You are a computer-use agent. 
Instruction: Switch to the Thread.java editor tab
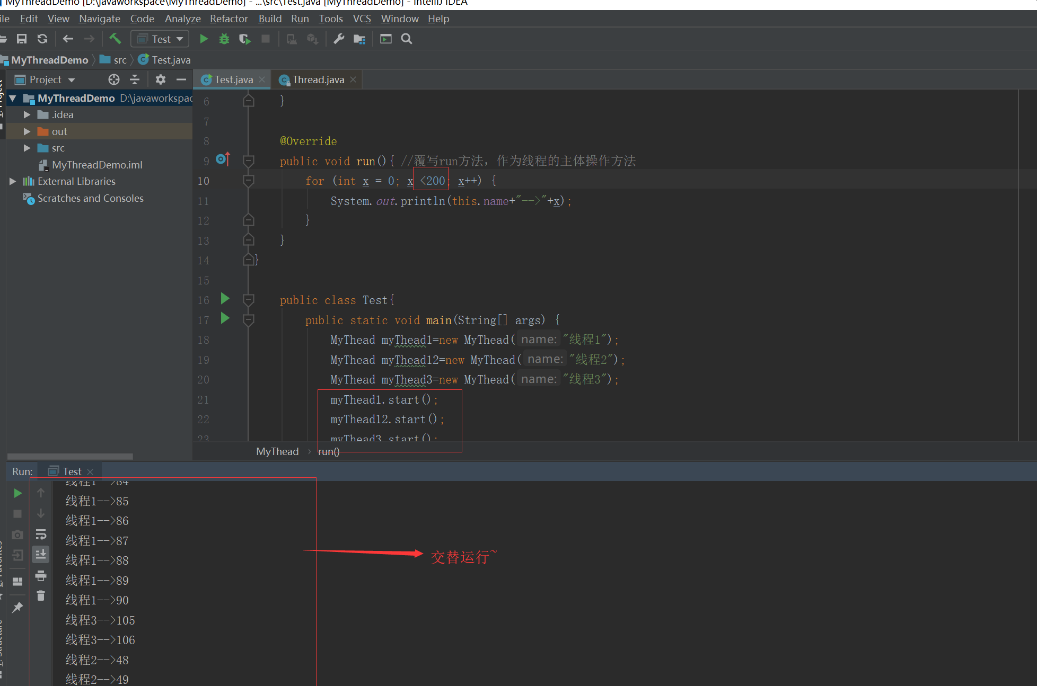tap(318, 79)
